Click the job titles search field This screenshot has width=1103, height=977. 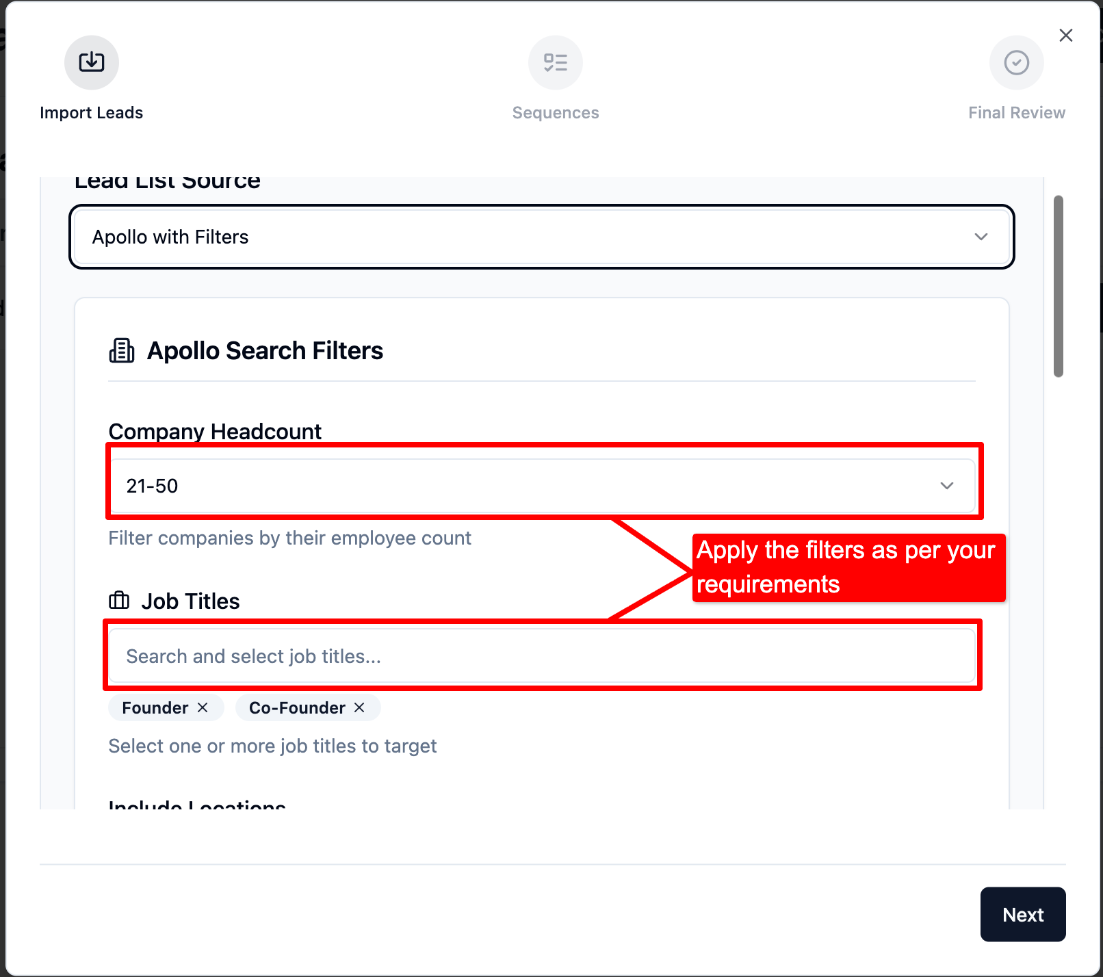pos(541,656)
